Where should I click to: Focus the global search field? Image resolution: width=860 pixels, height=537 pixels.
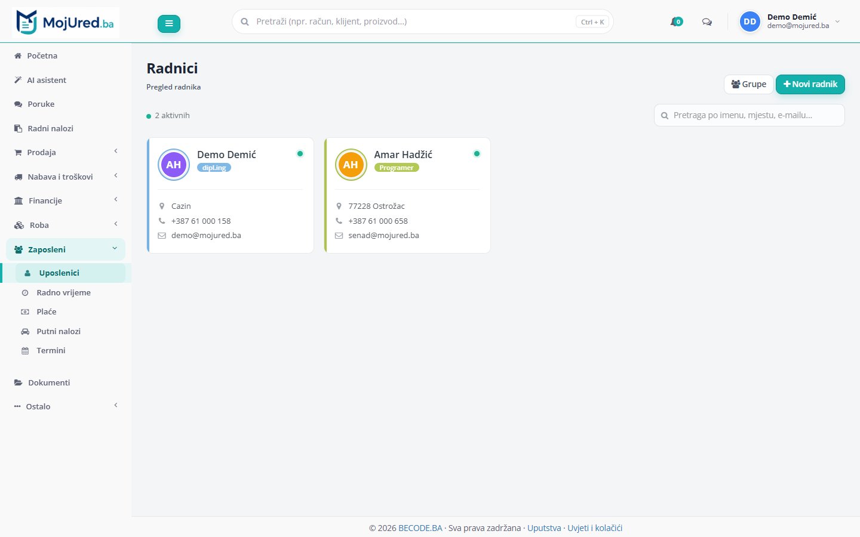[x=422, y=21]
